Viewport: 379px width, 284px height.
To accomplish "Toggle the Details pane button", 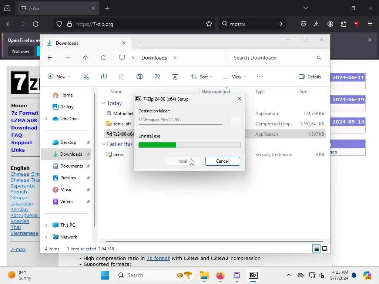I will (x=310, y=77).
